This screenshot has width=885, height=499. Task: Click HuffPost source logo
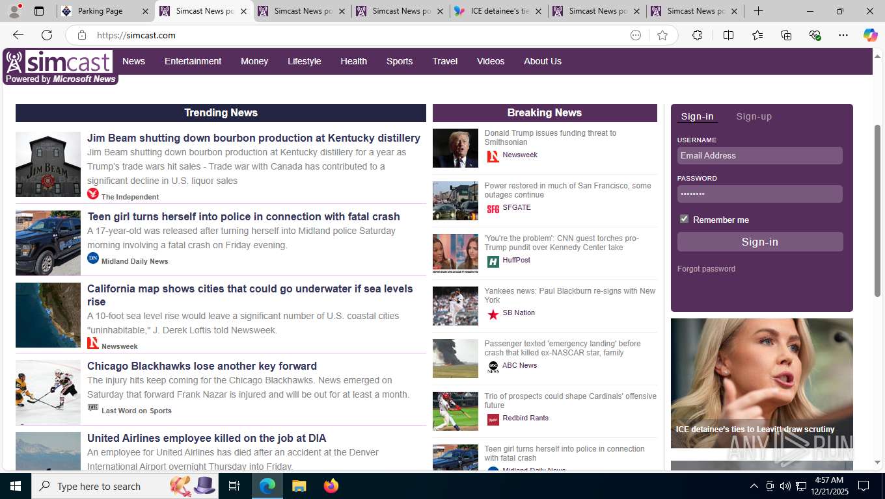[493, 262]
